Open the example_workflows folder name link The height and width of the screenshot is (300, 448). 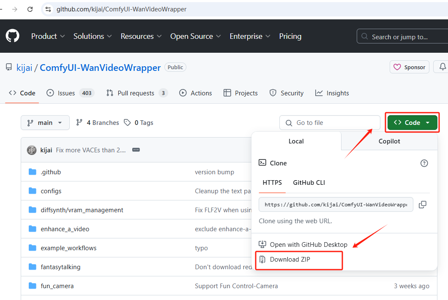(x=68, y=248)
